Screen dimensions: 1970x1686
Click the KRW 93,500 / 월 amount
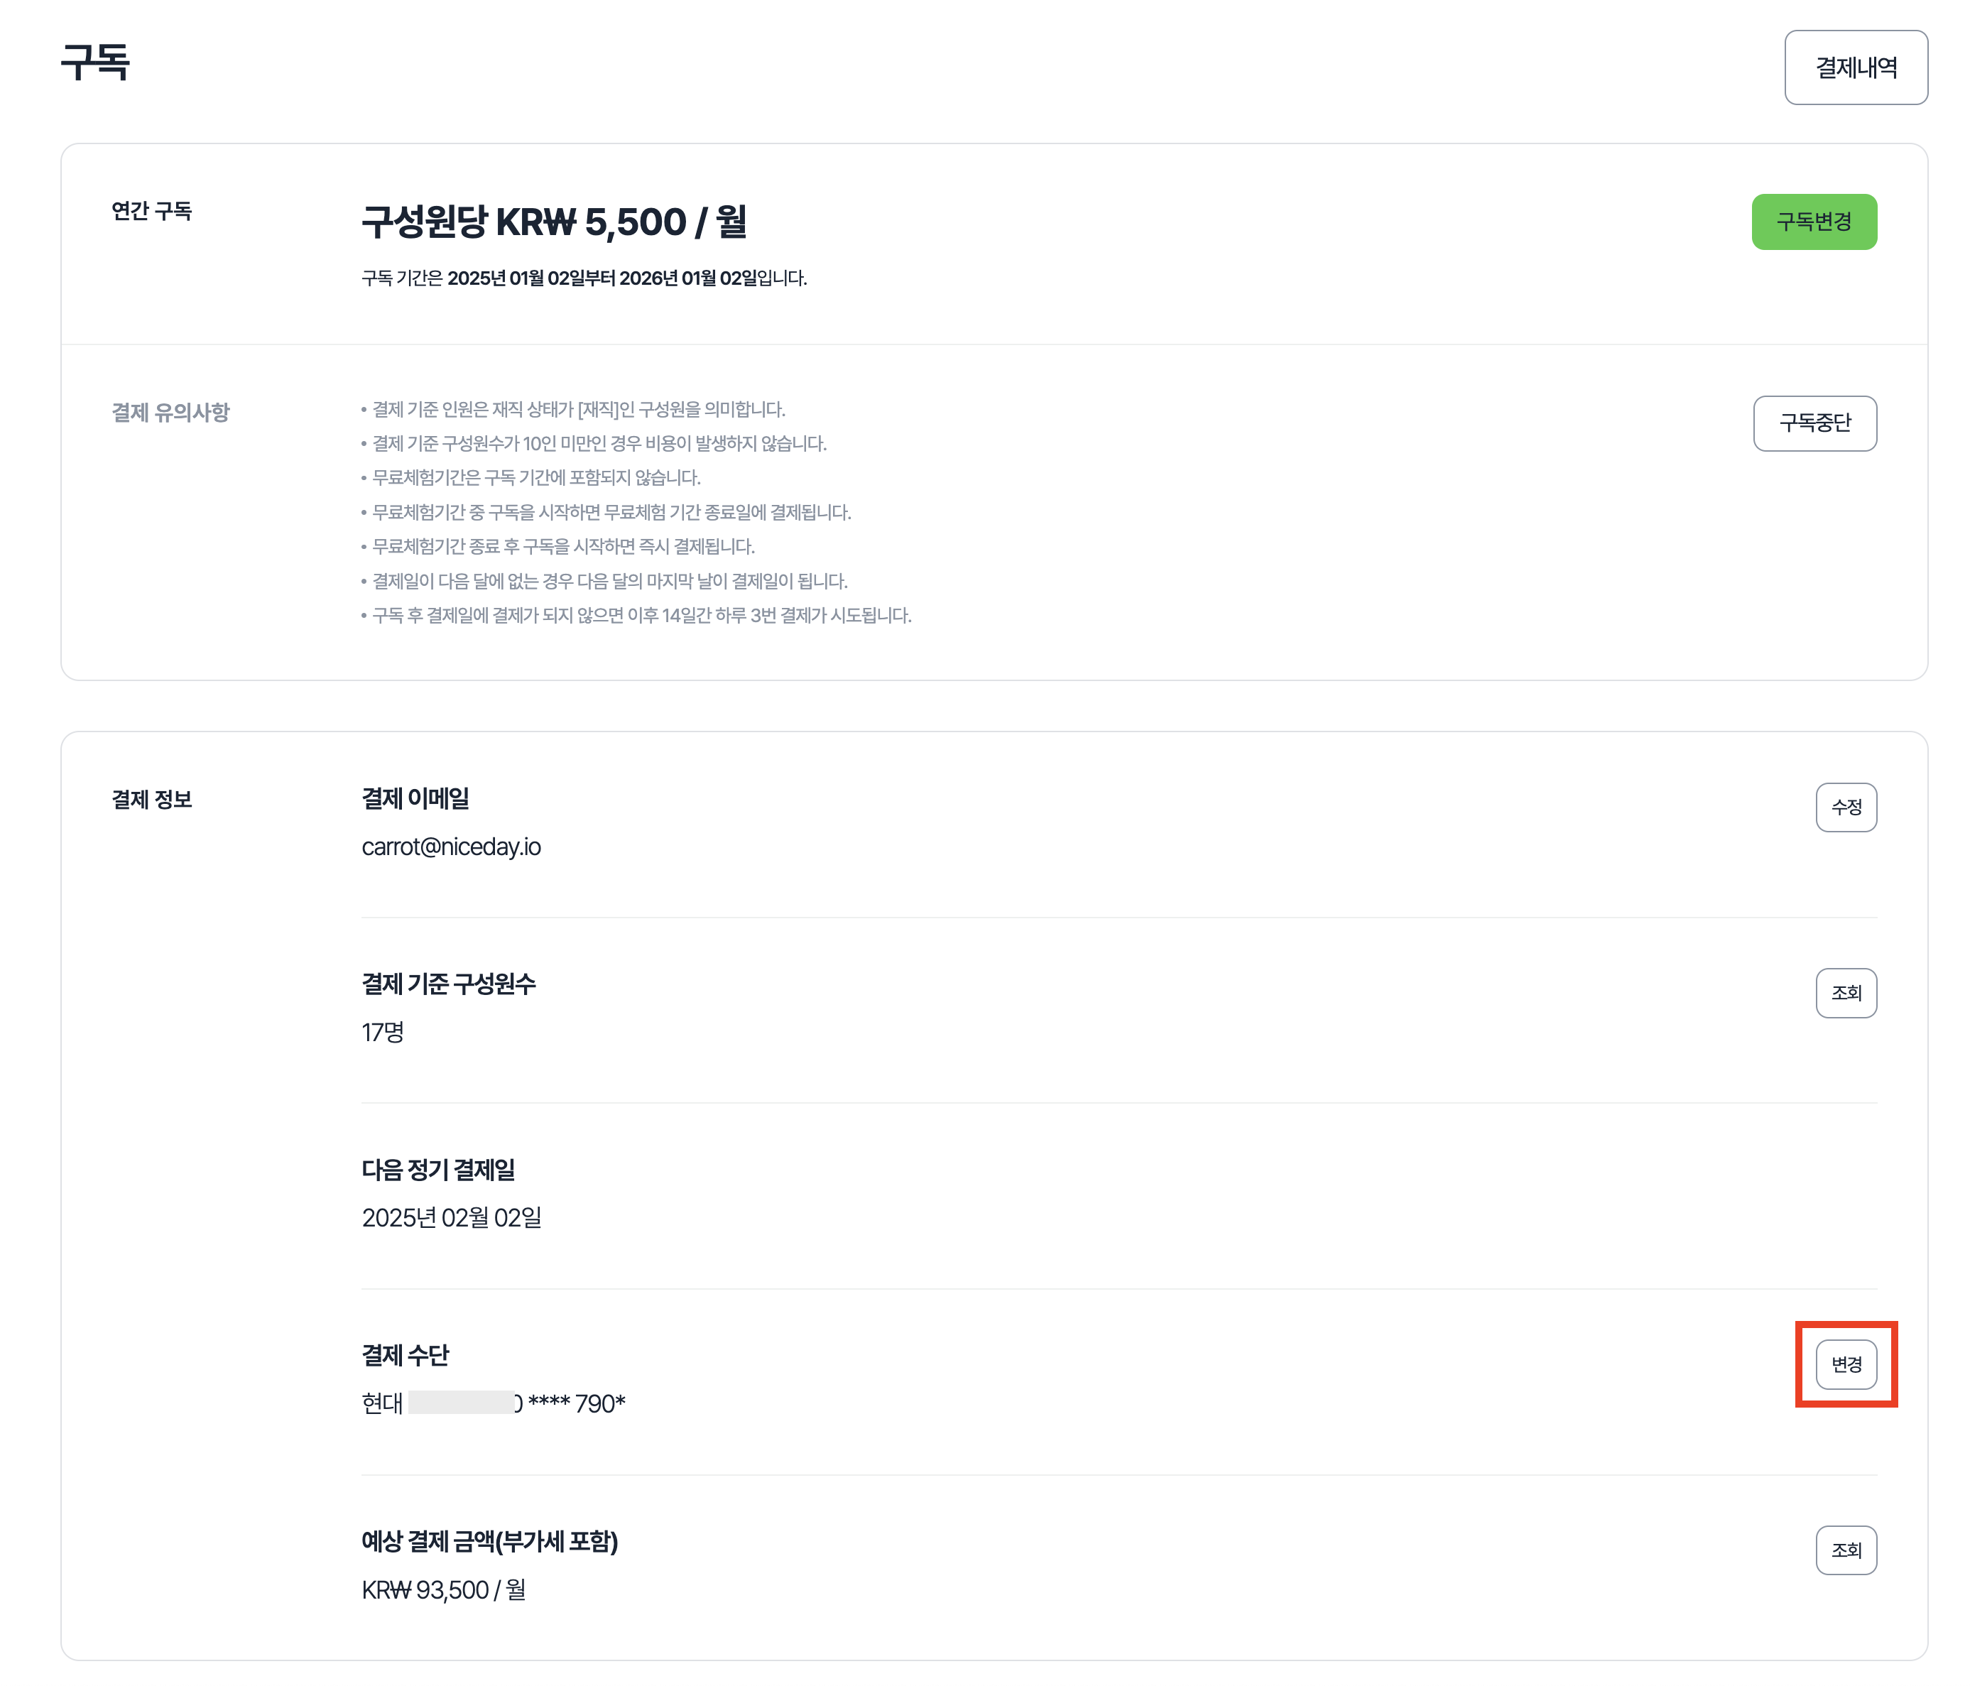point(443,1590)
